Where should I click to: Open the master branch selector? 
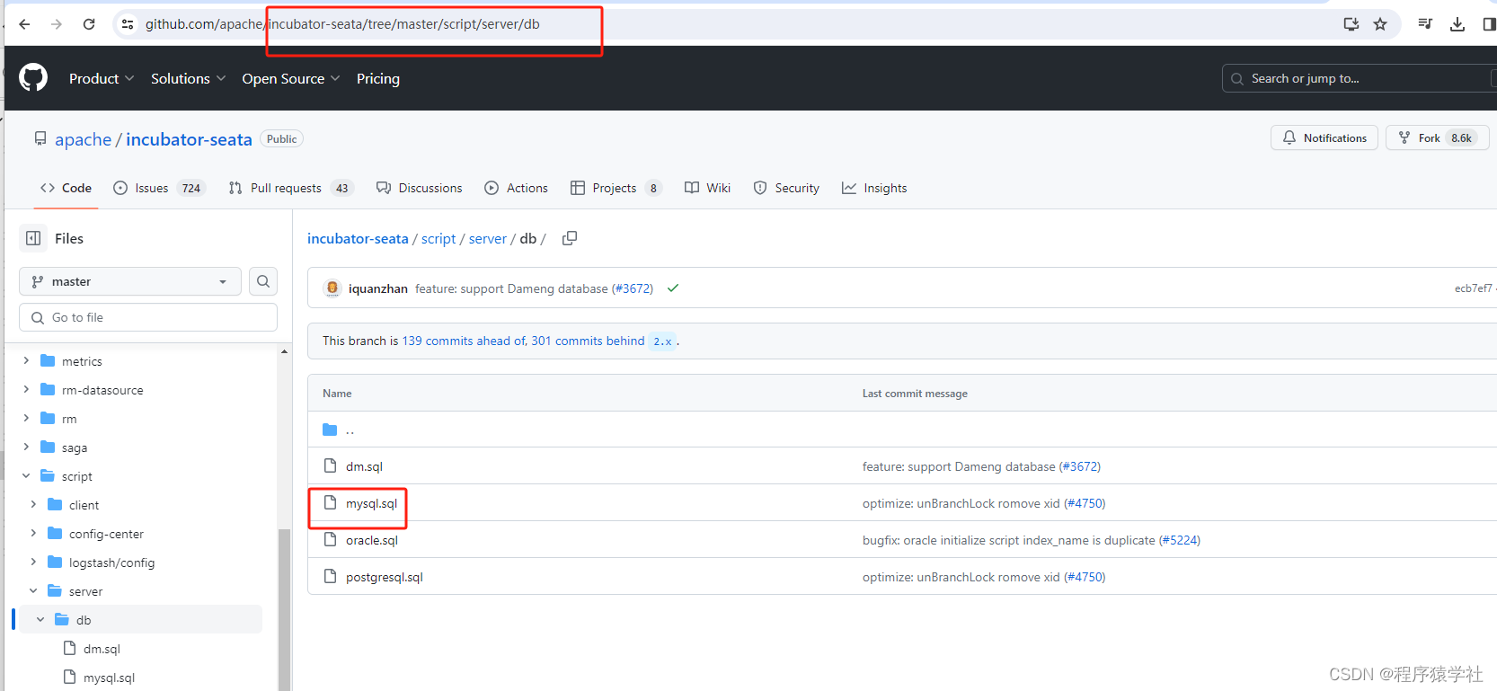coord(130,281)
